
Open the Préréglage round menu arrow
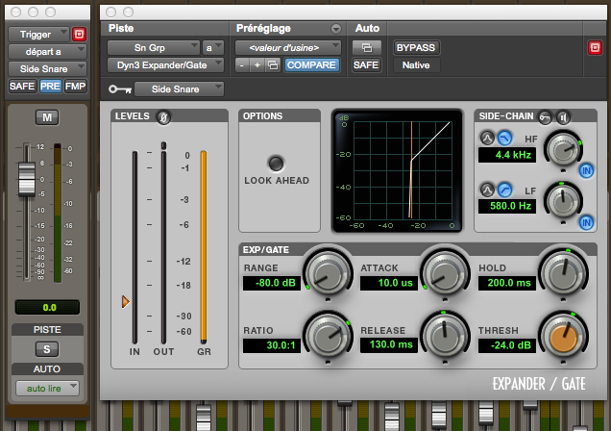336,29
